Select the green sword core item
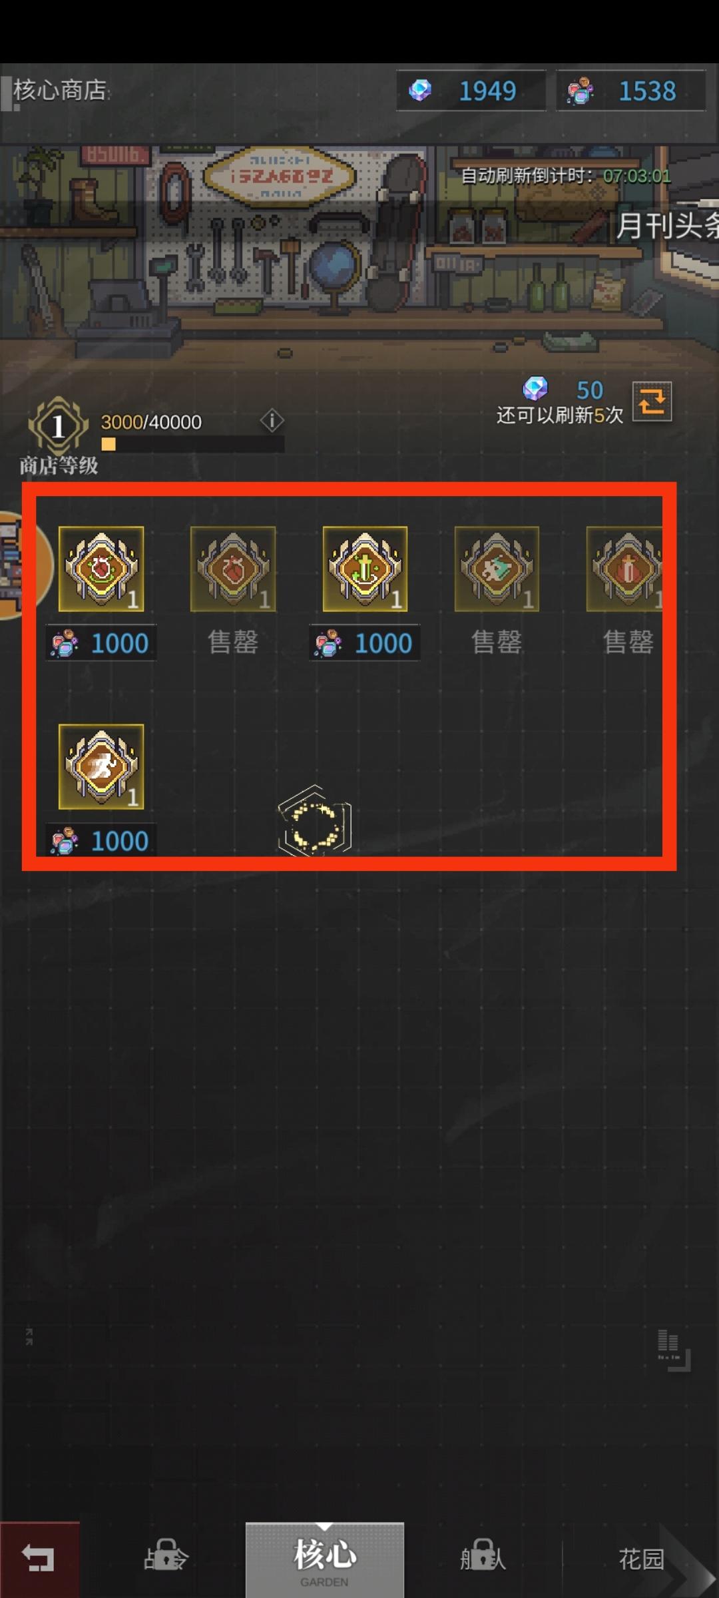719x1598 pixels. coord(365,569)
